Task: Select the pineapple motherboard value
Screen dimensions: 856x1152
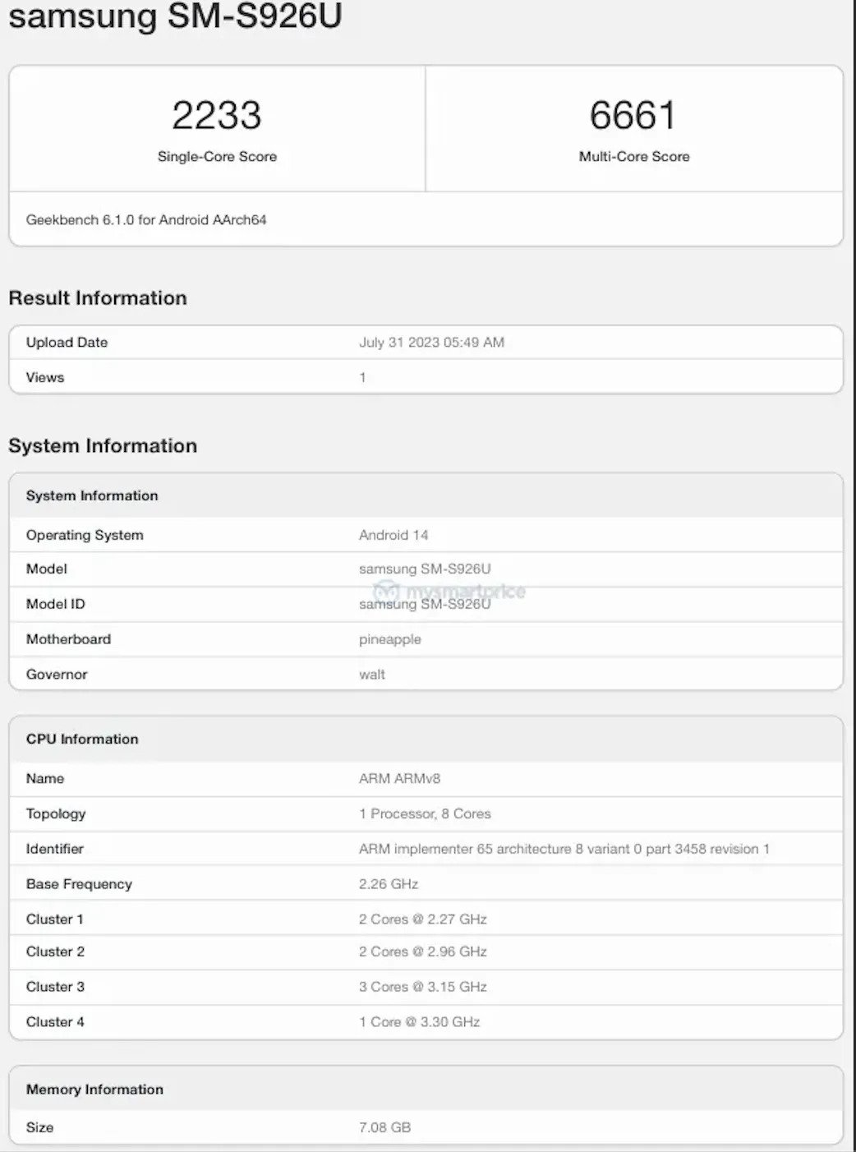Action: click(x=390, y=639)
